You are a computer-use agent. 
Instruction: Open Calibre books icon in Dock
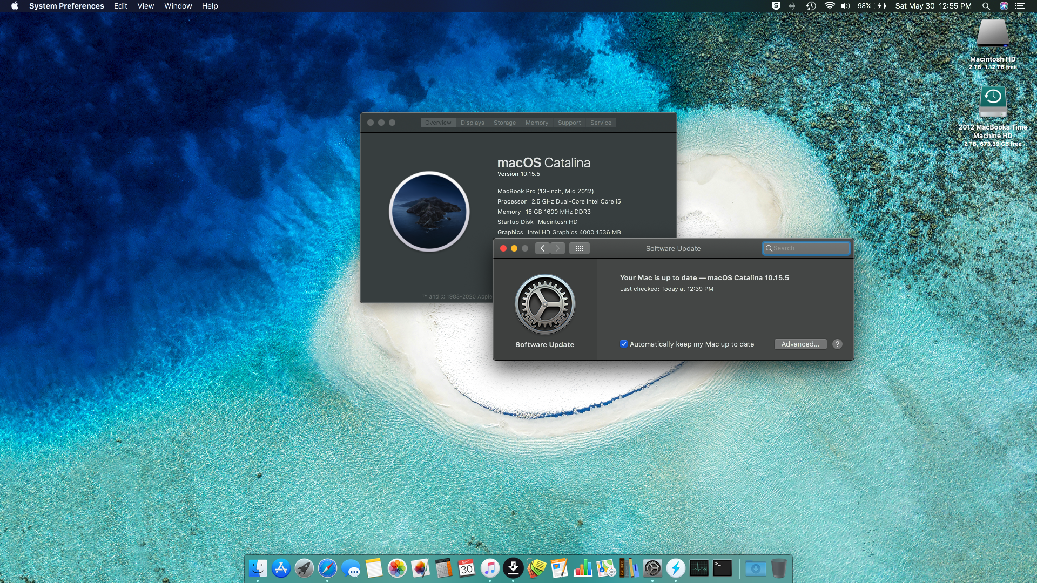pos(629,568)
